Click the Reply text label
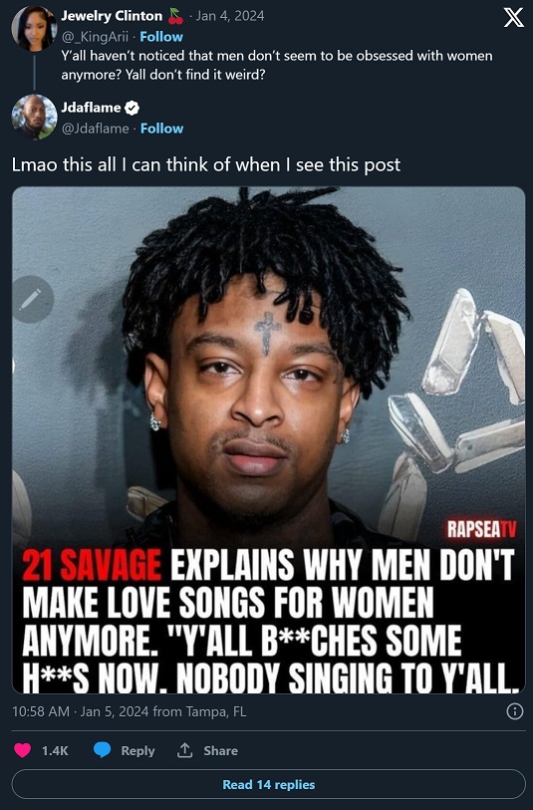The width and height of the screenshot is (533, 810). coord(137,750)
